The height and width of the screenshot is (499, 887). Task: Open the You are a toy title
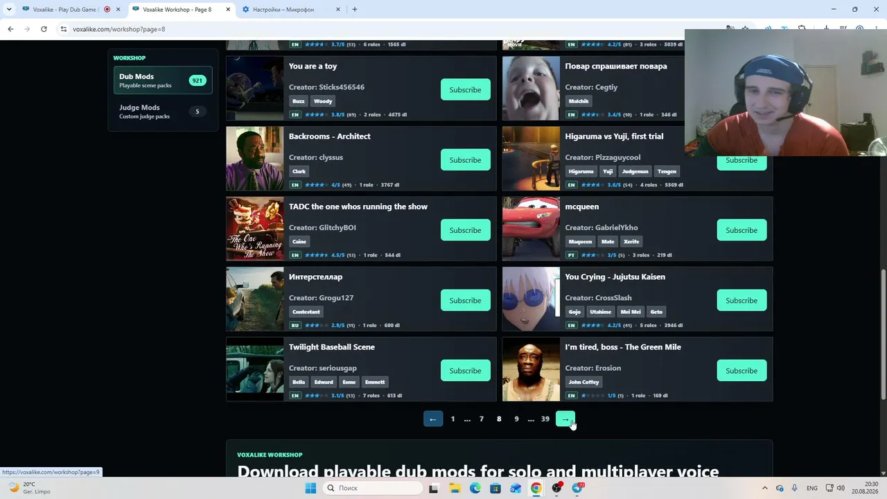(x=313, y=67)
